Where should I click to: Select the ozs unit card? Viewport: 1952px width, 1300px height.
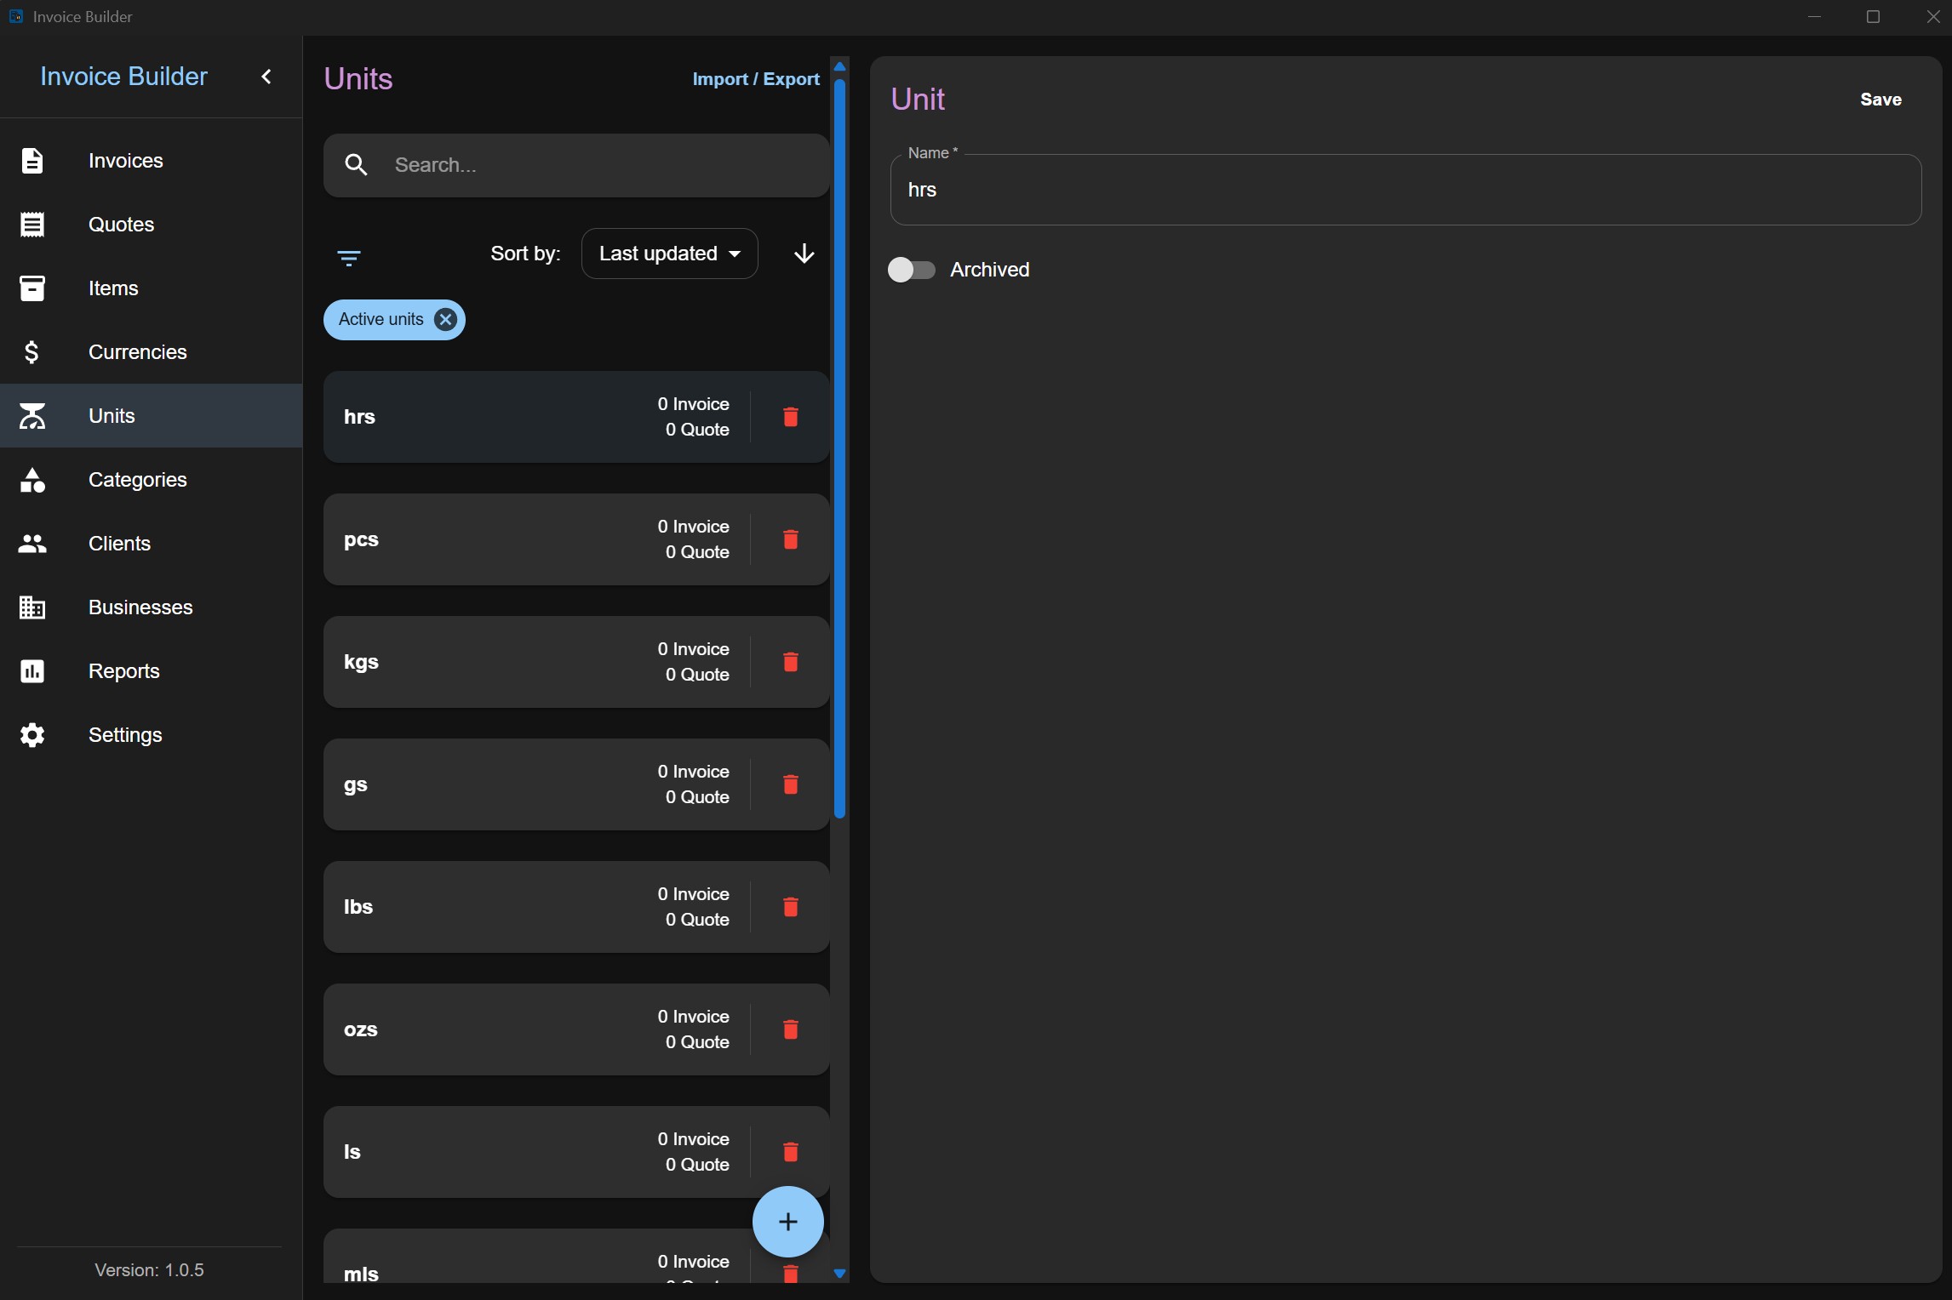(x=576, y=1029)
